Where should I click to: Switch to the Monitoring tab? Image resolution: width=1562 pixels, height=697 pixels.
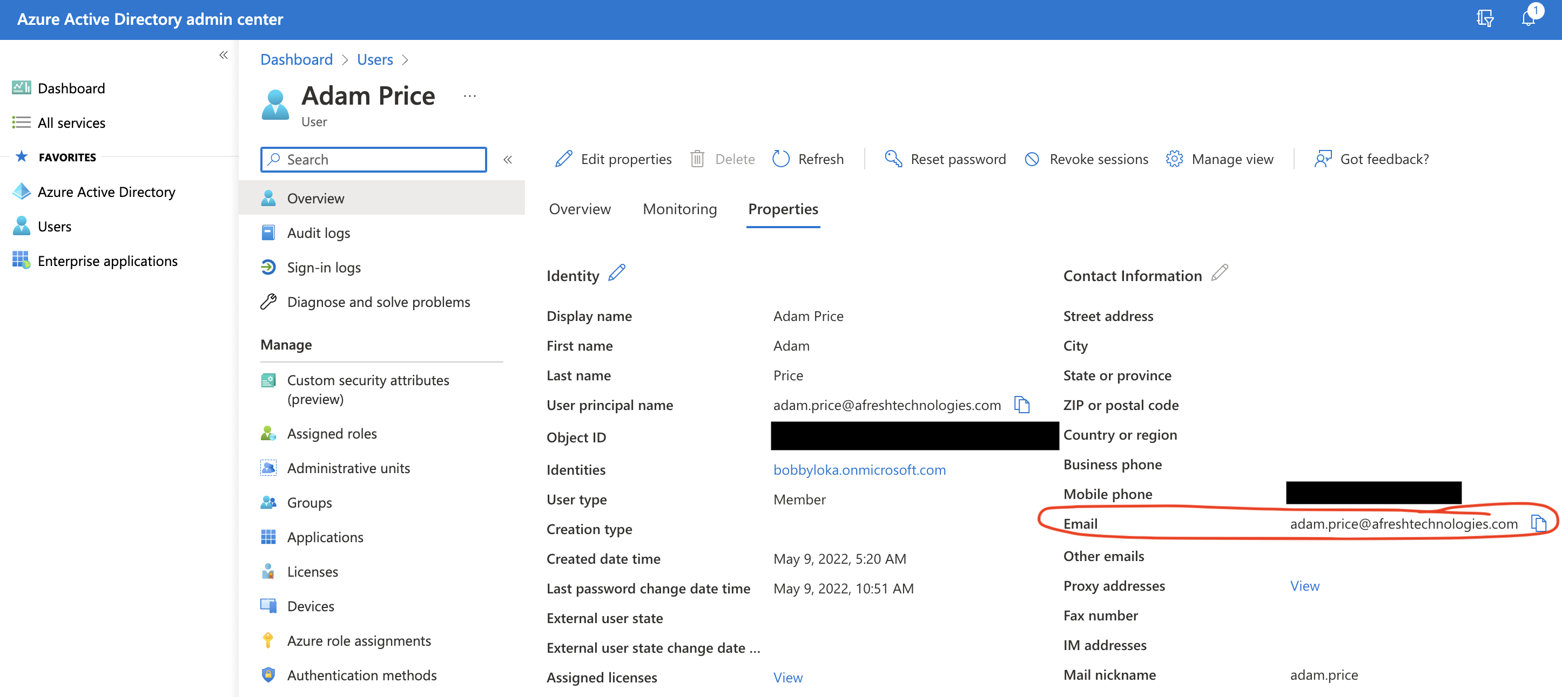click(680, 209)
